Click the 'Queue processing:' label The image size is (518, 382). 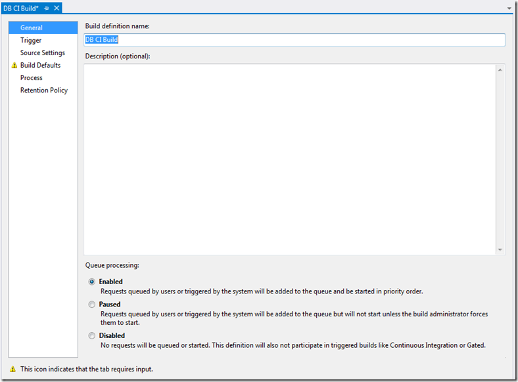[x=112, y=265]
